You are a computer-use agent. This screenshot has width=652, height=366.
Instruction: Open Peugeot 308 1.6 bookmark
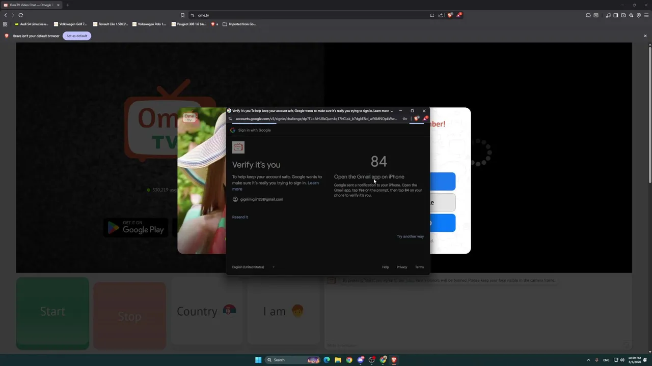tap(189, 24)
